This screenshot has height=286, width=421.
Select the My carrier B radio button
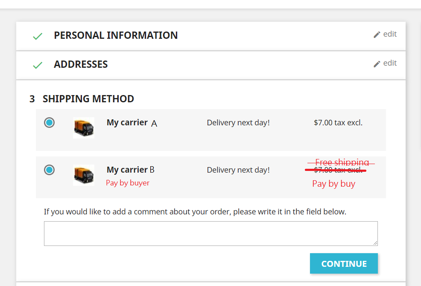coord(50,170)
